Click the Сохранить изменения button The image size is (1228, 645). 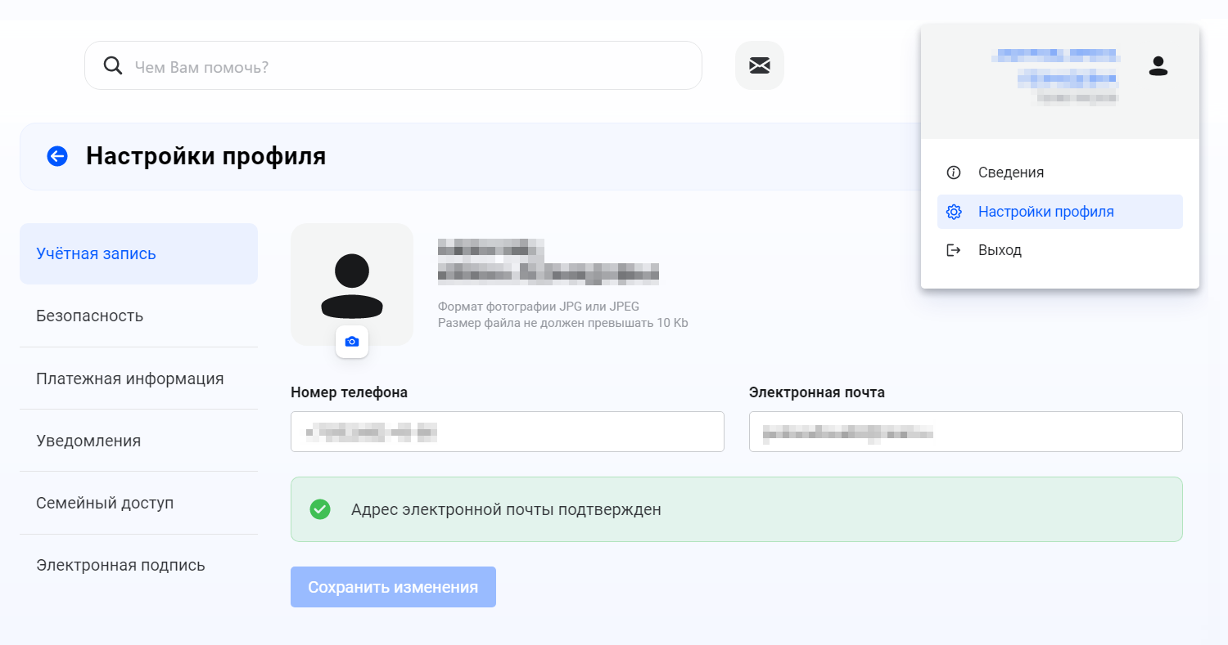(x=393, y=587)
